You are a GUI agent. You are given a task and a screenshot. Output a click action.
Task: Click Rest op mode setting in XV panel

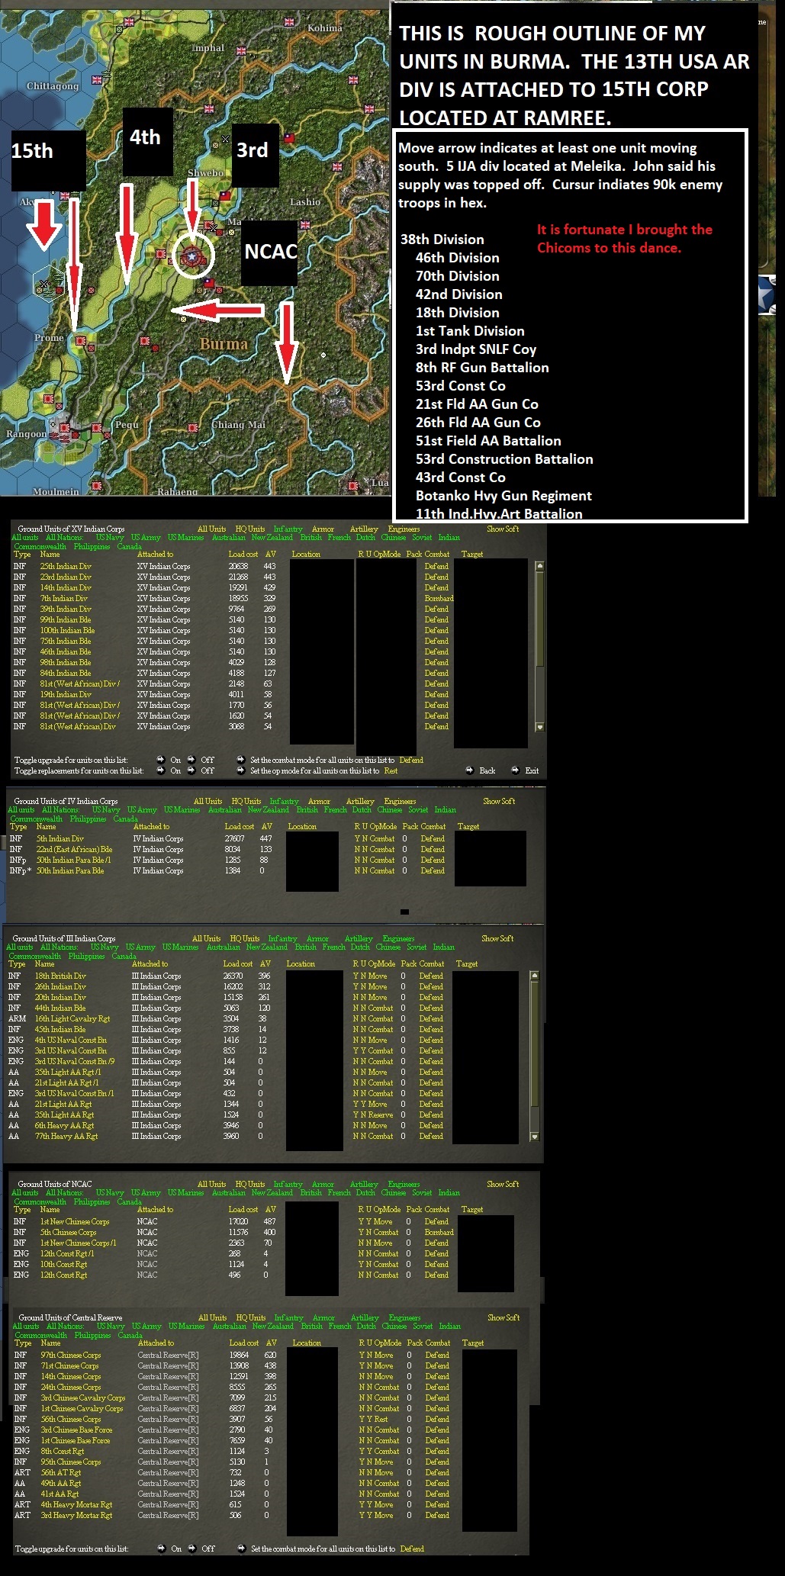tap(391, 770)
